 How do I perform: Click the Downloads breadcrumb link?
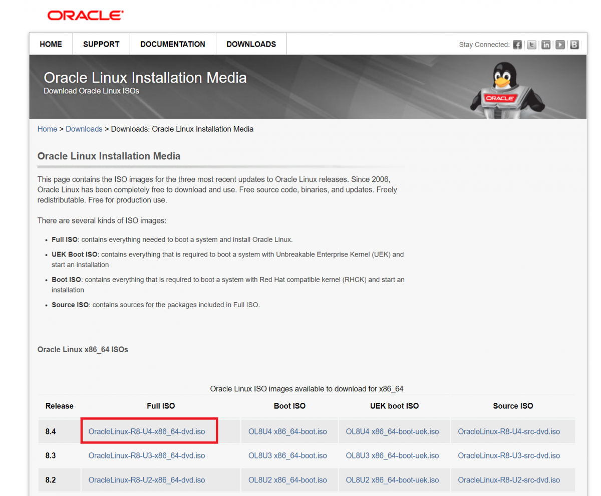coord(84,129)
